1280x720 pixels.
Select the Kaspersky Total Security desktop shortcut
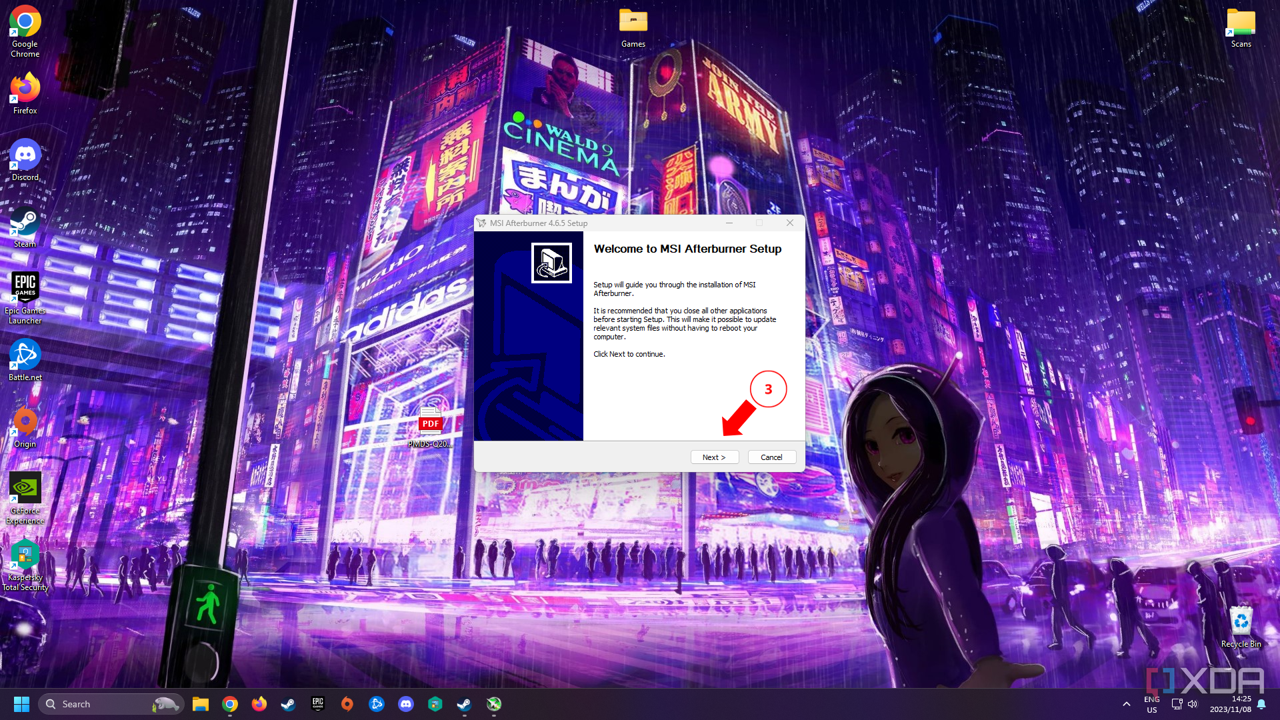coord(25,565)
